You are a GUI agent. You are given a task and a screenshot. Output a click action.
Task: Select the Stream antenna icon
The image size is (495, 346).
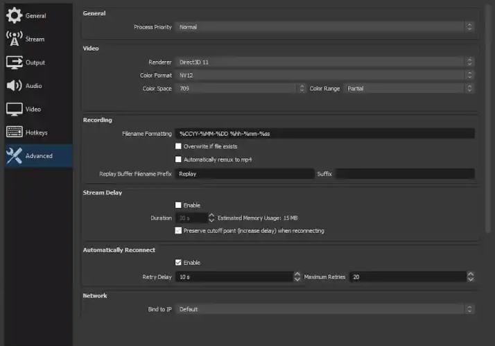pos(14,39)
